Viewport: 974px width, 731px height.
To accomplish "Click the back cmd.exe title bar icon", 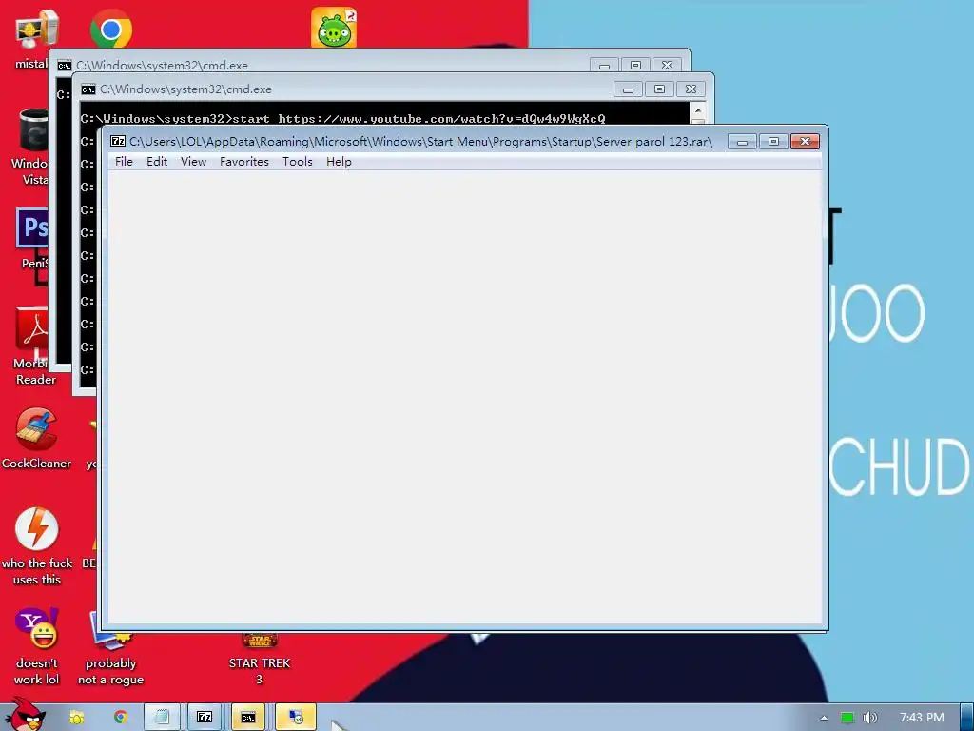I will click(x=65, y=66).
